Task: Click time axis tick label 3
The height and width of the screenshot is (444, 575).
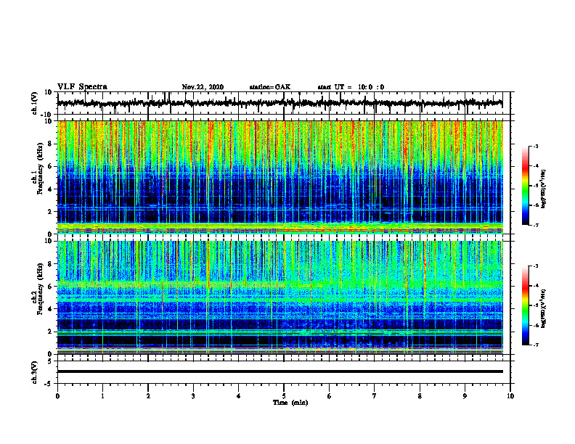Action: (193, 396)
